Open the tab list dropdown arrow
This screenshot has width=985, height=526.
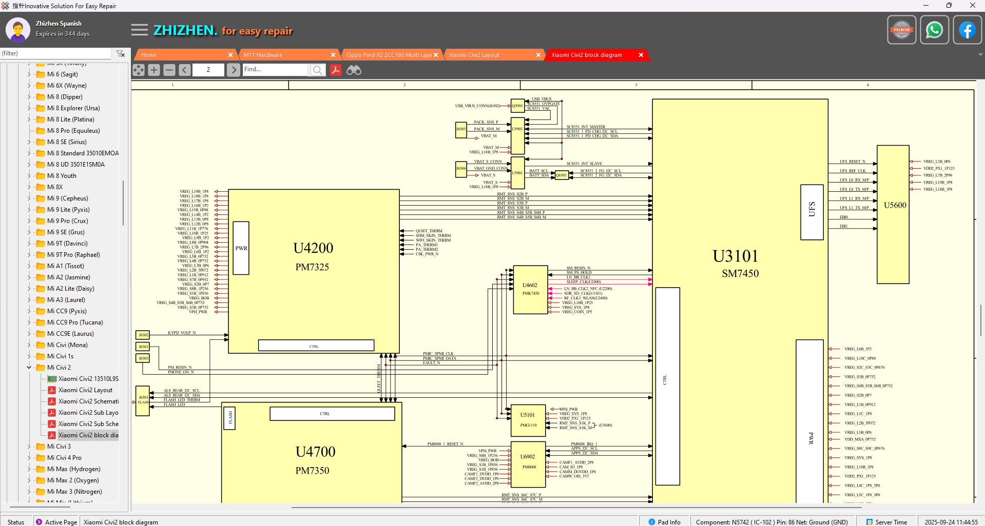click(980, 54)
